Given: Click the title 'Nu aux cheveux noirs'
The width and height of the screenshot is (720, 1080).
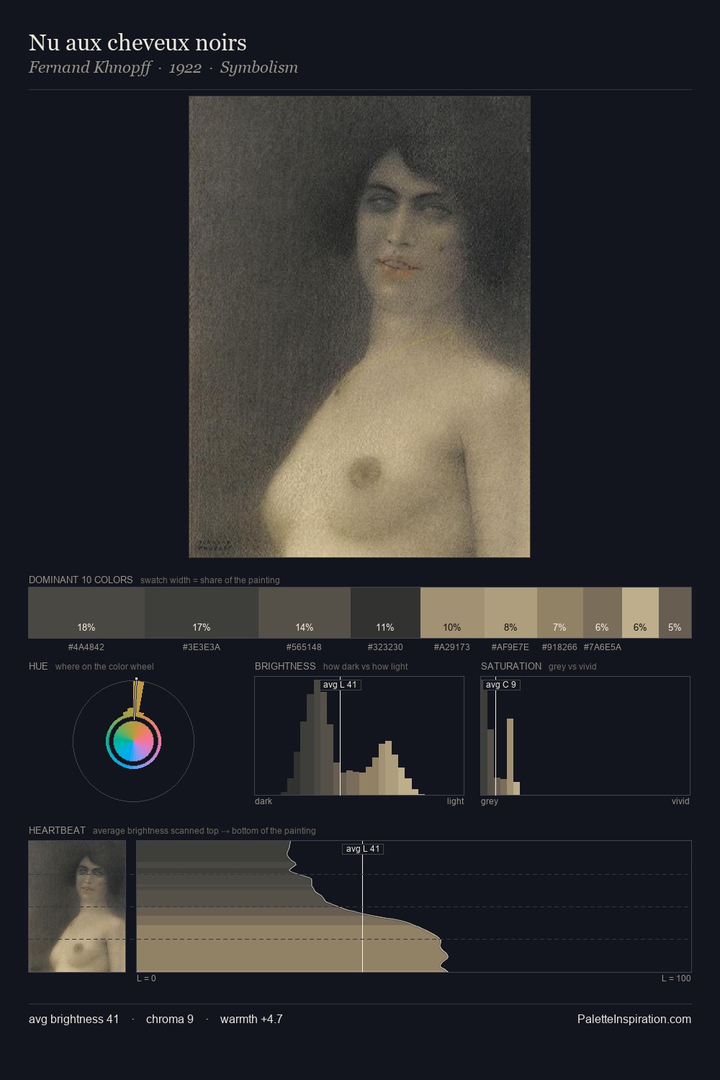Looking at the screenshot, I should [x=138, y=42].
